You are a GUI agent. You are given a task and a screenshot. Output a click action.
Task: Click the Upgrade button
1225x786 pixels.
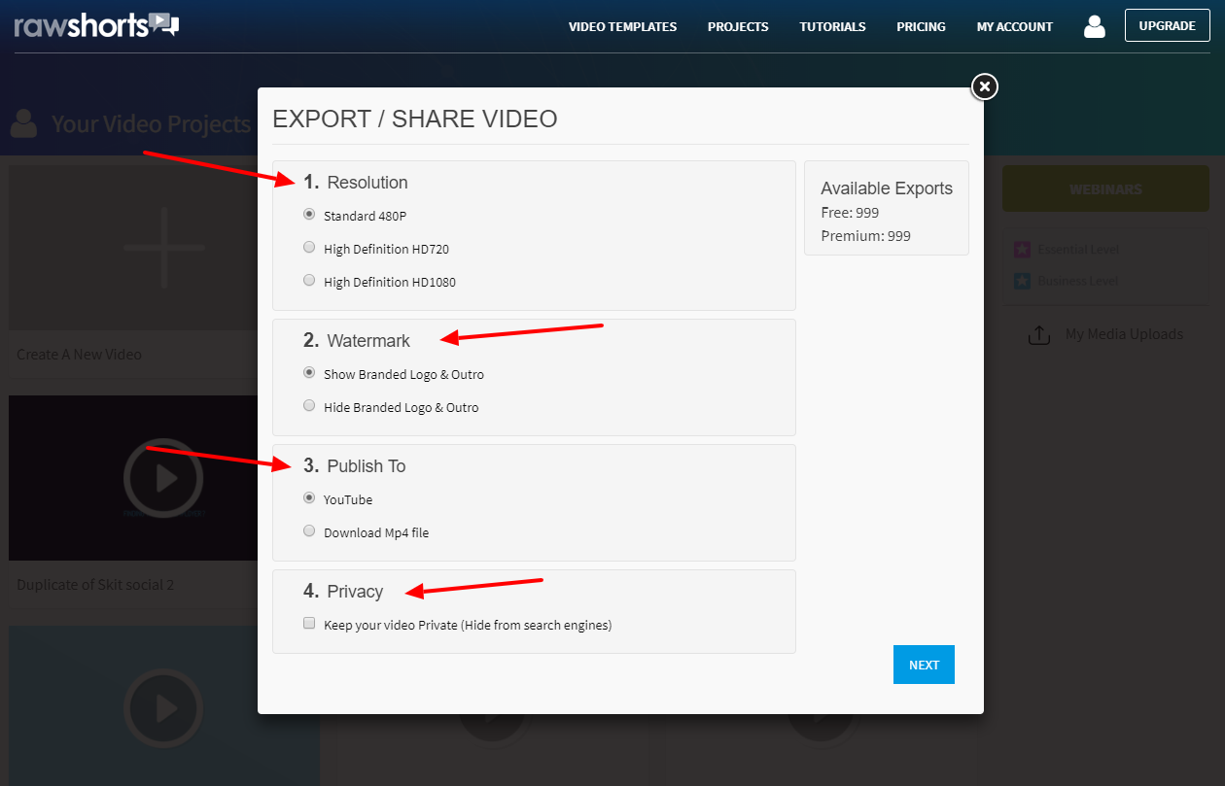tap(1168, 25)
